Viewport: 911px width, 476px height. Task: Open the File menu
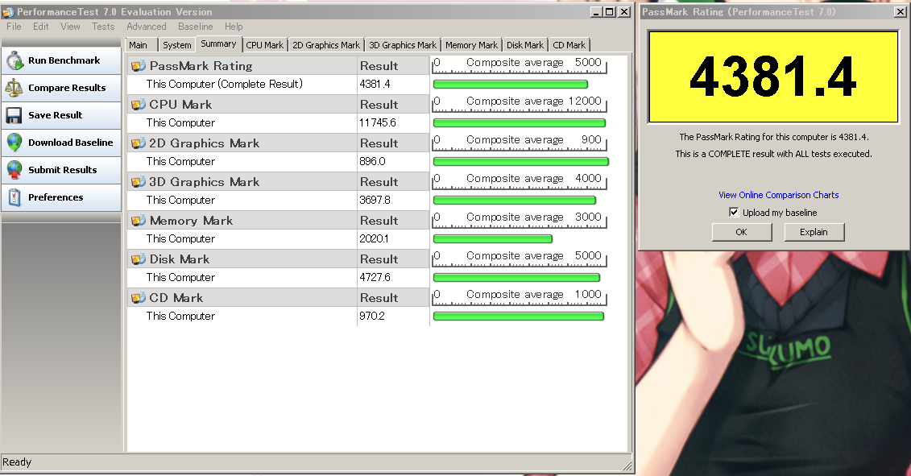point(14,27)
